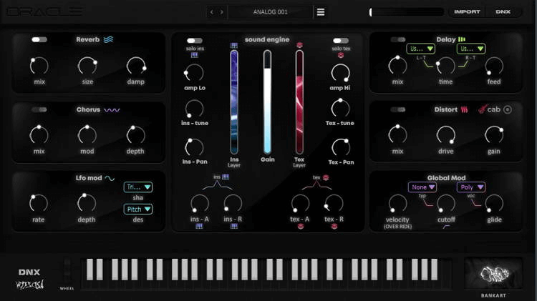Click the Delay feed knob

tap(494, 66)
